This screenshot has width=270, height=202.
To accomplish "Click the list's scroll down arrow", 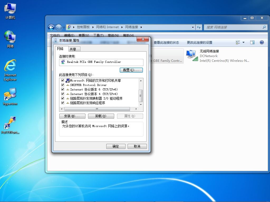I will [x=141, y=105].
